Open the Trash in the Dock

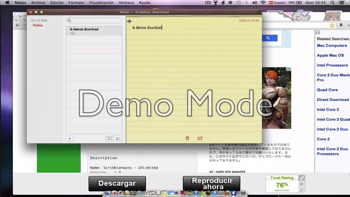click(x=243, y=193)
